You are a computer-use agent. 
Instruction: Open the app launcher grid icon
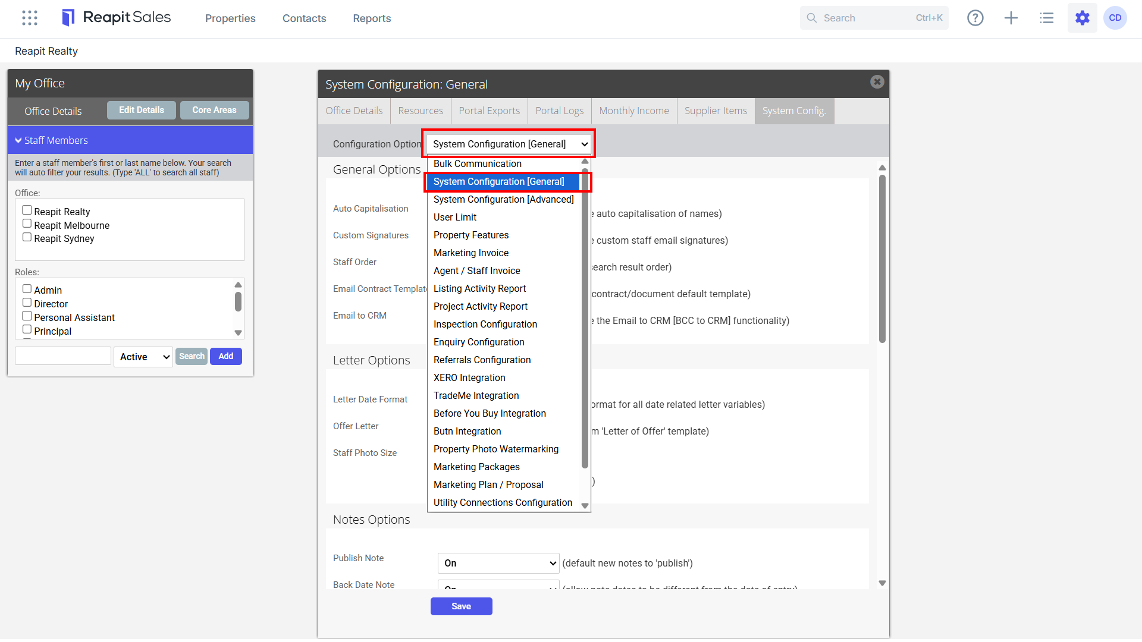click(30, 18)
